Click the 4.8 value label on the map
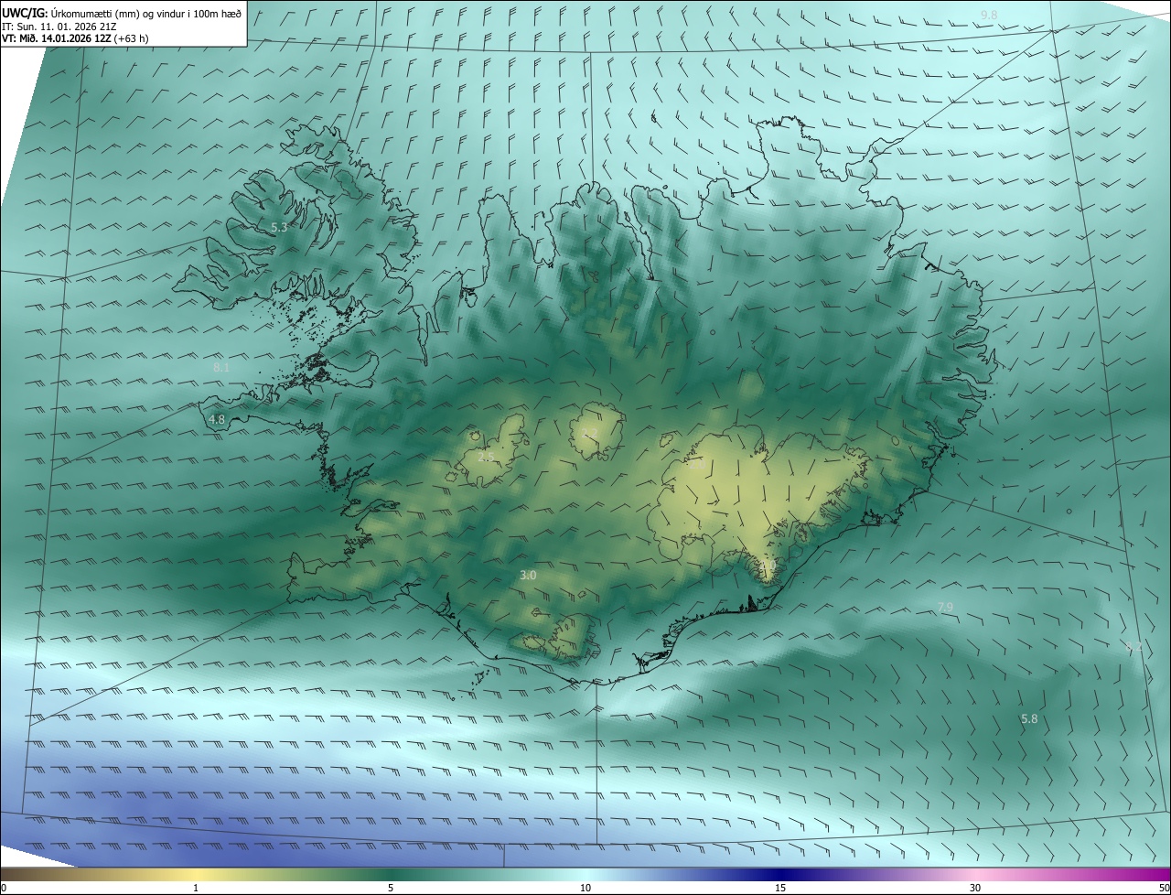This screenshot has height=895, width=1171. click(217, 420)
